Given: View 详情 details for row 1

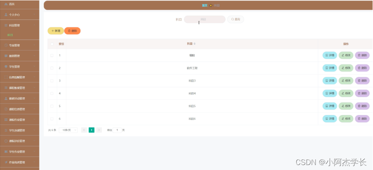Looking at the screenshot, I should click(x=330, y=55).
